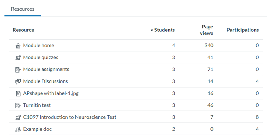Toggle the sort arrow next to Students
The image size is (277, 136).
(152, 30)
